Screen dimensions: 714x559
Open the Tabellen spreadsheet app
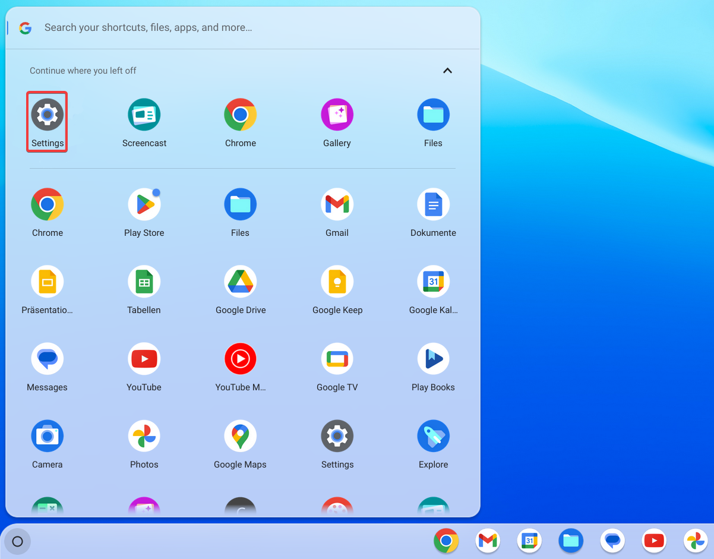coord(144,290)
